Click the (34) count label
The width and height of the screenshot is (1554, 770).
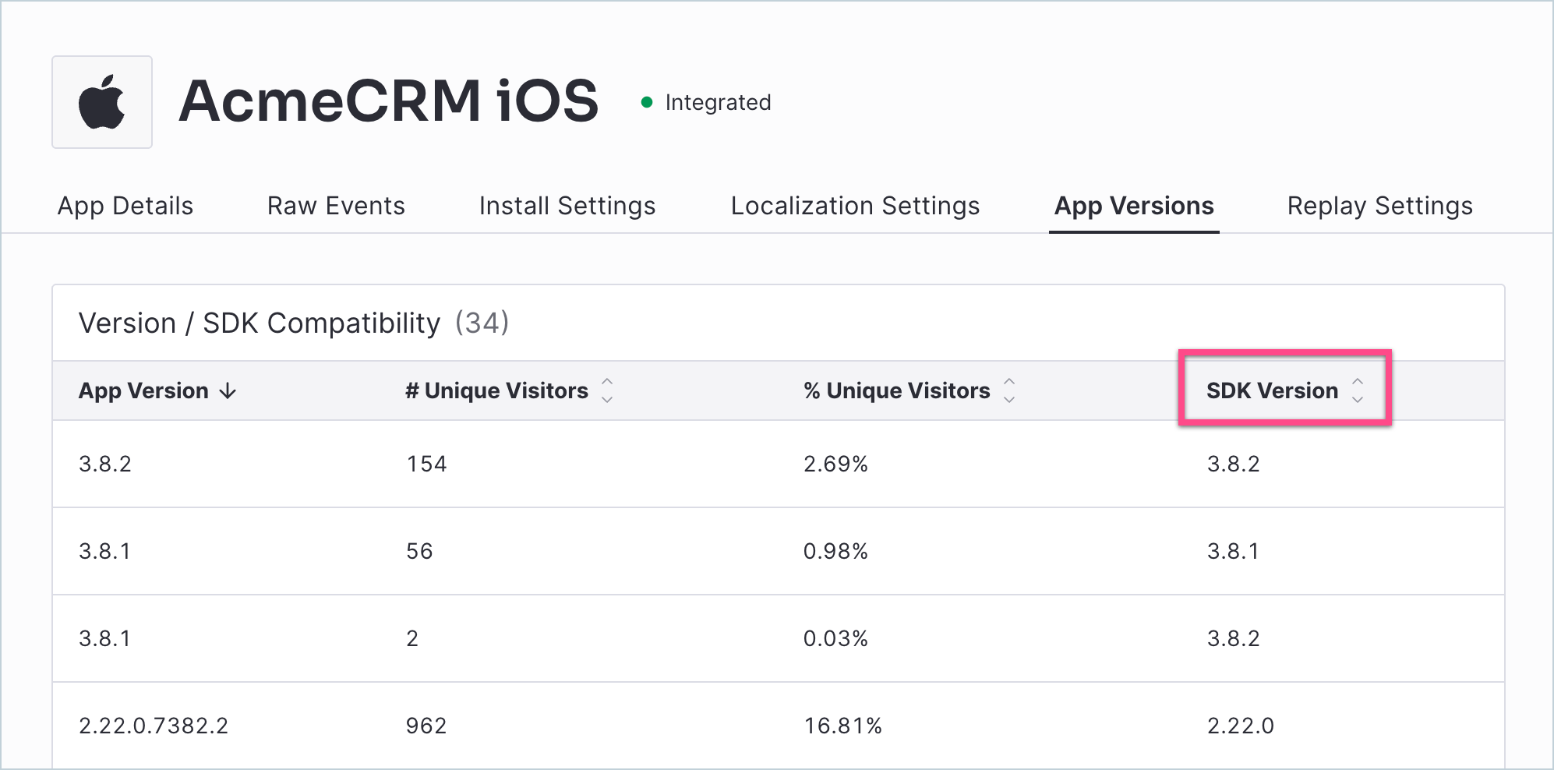tap(482, 323)
